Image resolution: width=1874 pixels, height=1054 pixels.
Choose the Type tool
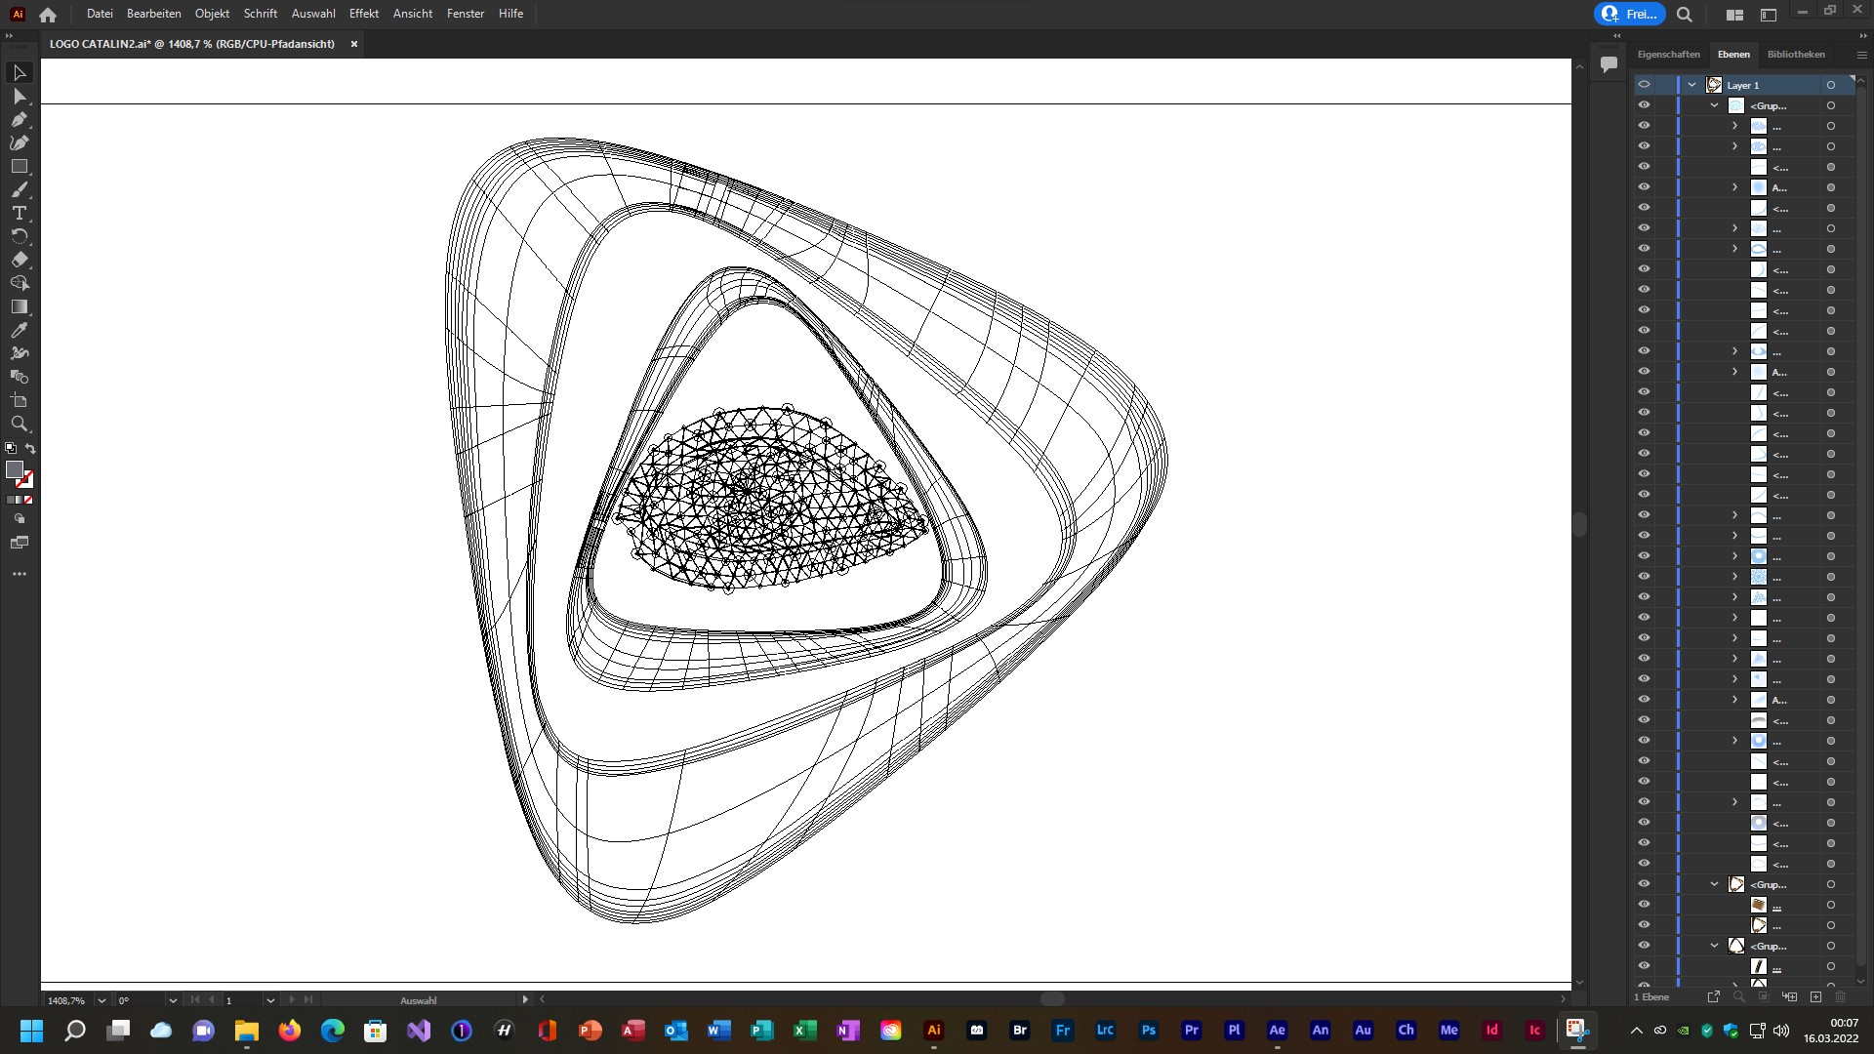coord(19,214)
